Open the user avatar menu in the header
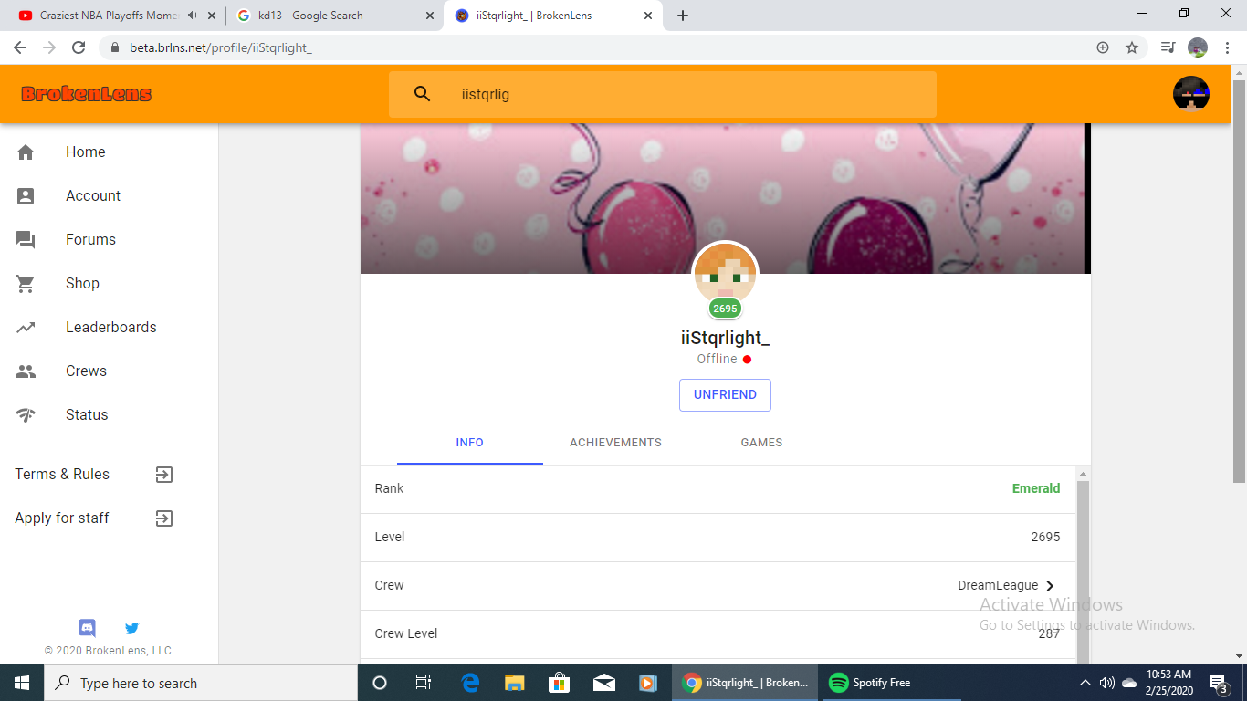The width and height of the screenshot is (1247, 701). [x=1191, y=94]
